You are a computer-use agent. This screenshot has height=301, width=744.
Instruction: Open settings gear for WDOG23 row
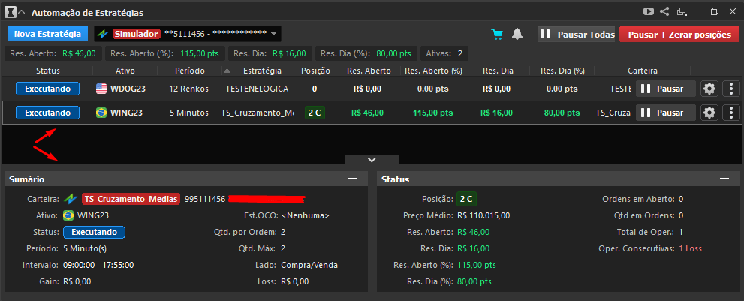[x=709, y=89]
